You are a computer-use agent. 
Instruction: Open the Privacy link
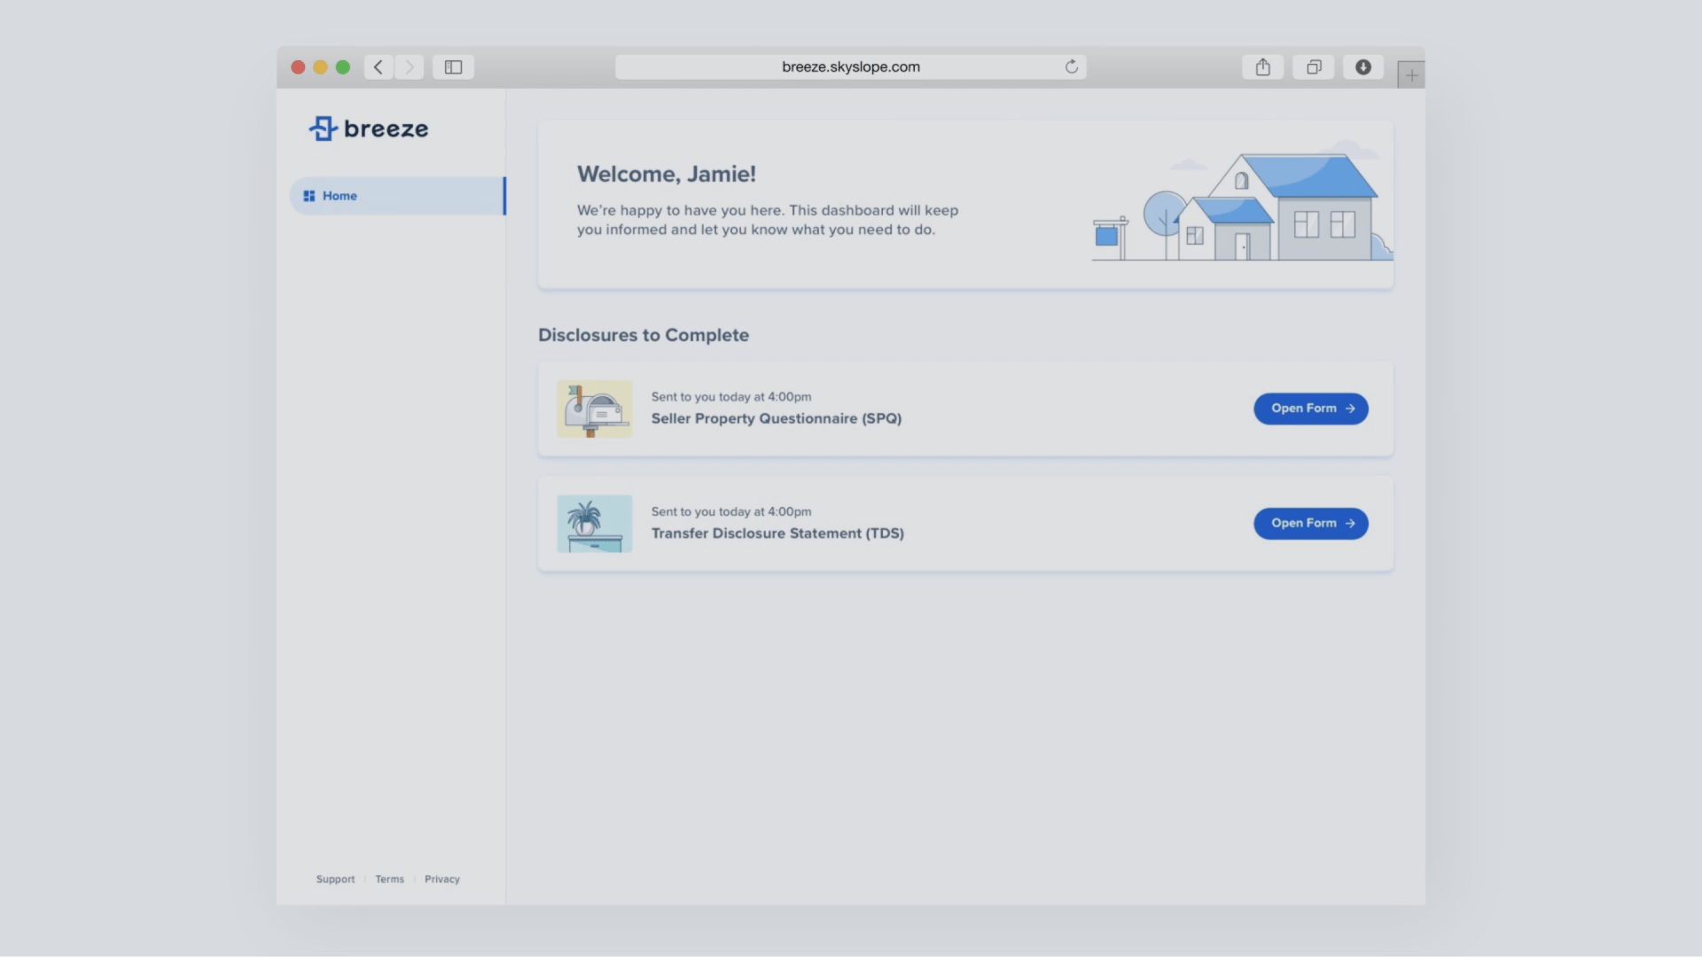pyautogui.click(x=441, y=879)
